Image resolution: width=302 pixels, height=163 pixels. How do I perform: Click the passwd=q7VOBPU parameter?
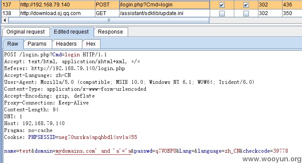(x=155, y=151)
